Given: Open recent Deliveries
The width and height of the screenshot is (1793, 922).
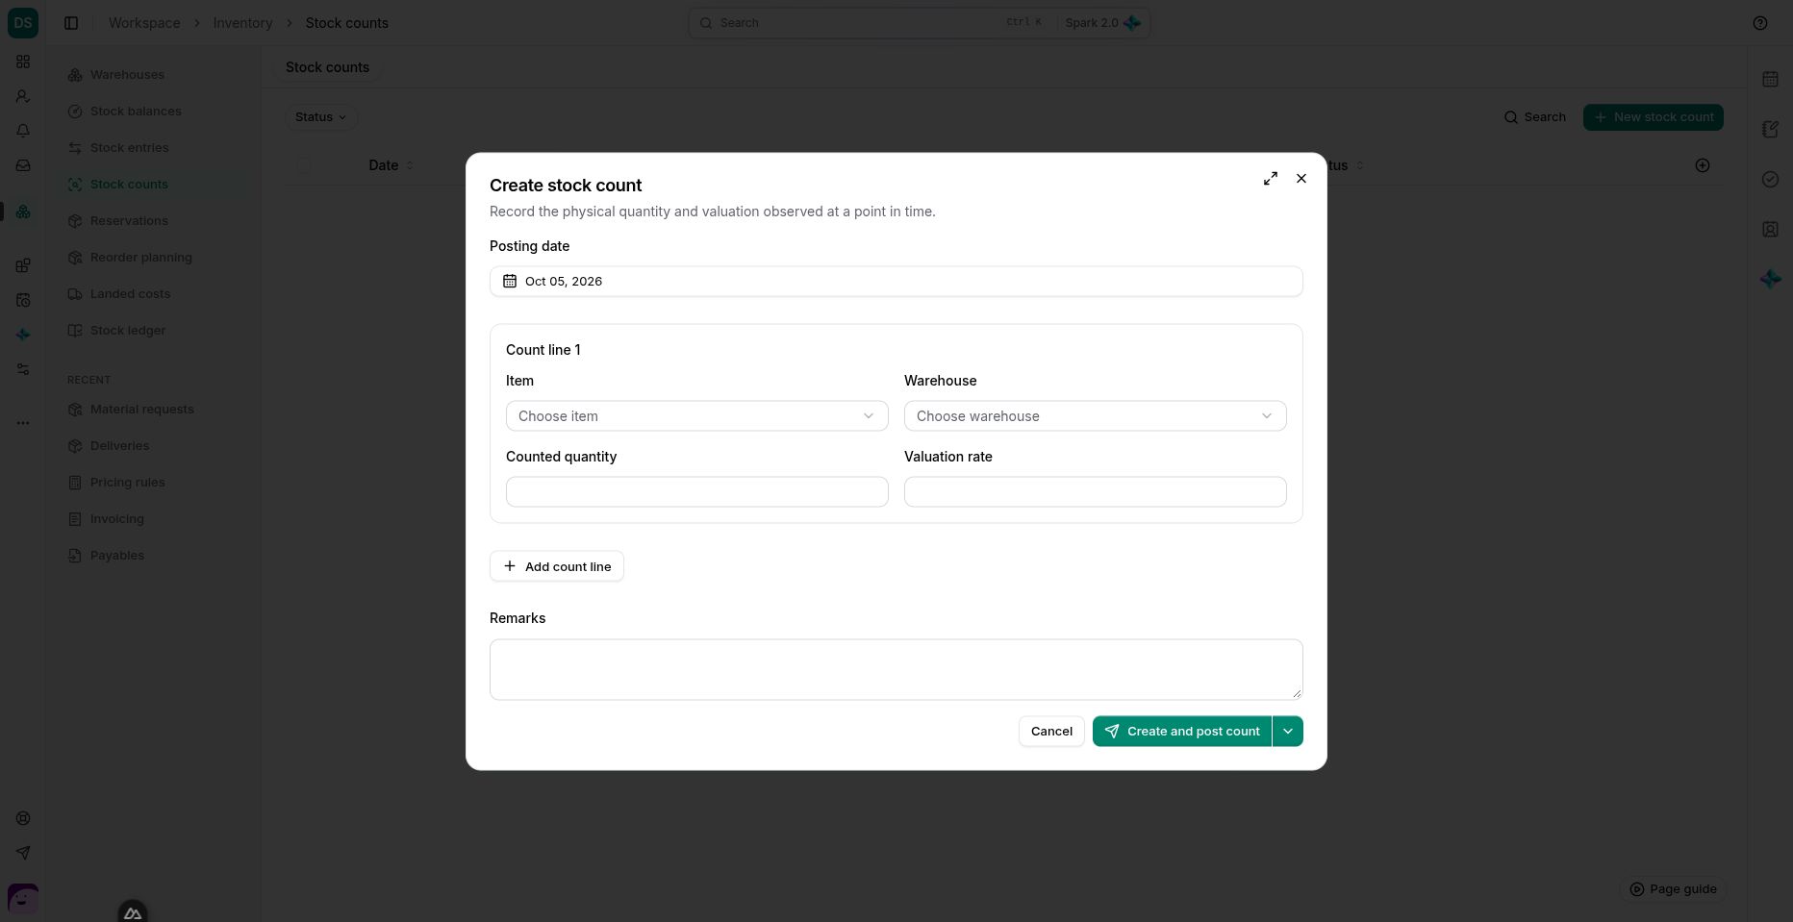Looking at the screenshot, I should tap(155, 446).
